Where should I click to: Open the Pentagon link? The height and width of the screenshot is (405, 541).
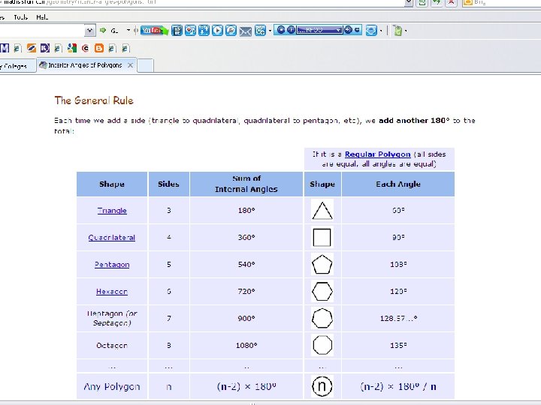112,265
